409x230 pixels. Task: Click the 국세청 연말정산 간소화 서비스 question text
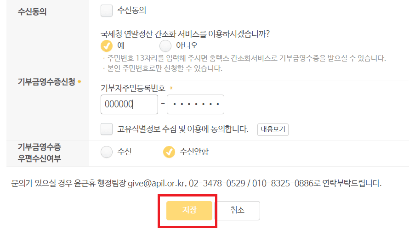click(x=185, y=34)
